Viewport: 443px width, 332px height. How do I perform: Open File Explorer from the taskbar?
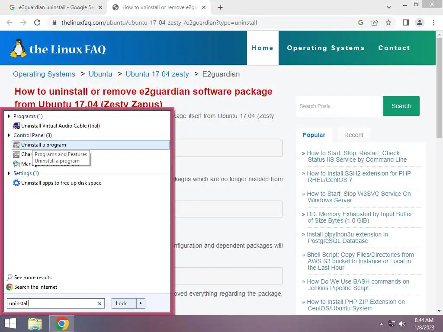click(35, 323)
